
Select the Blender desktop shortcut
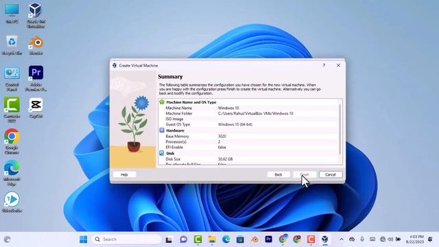click(36, 45)
